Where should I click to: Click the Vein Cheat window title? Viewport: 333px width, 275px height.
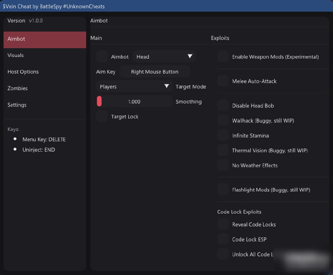[54, 6]
